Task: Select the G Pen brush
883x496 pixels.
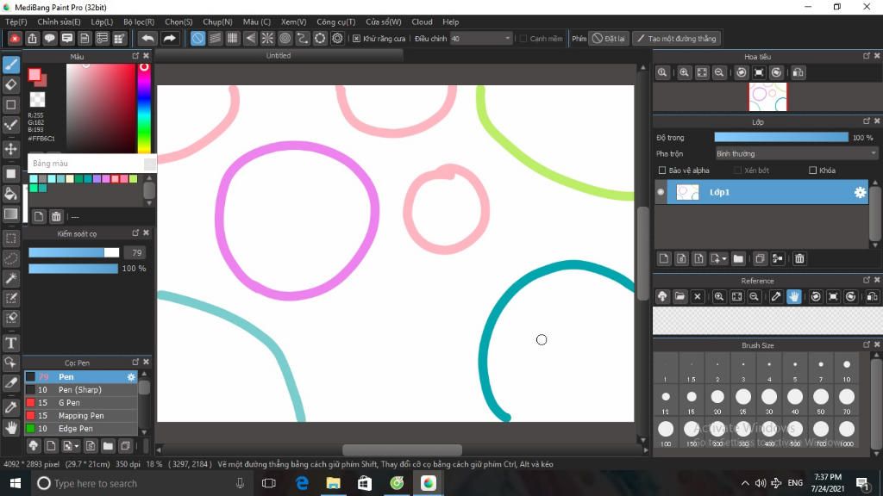Action: (x=80, y=403)
